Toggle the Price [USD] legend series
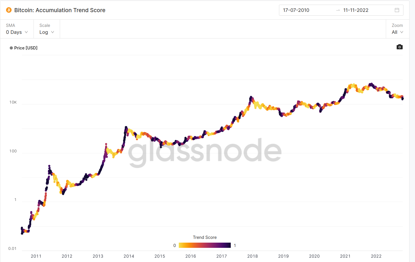Image resolution: width=415 pixels, height=262 pixels. [26, 48]
